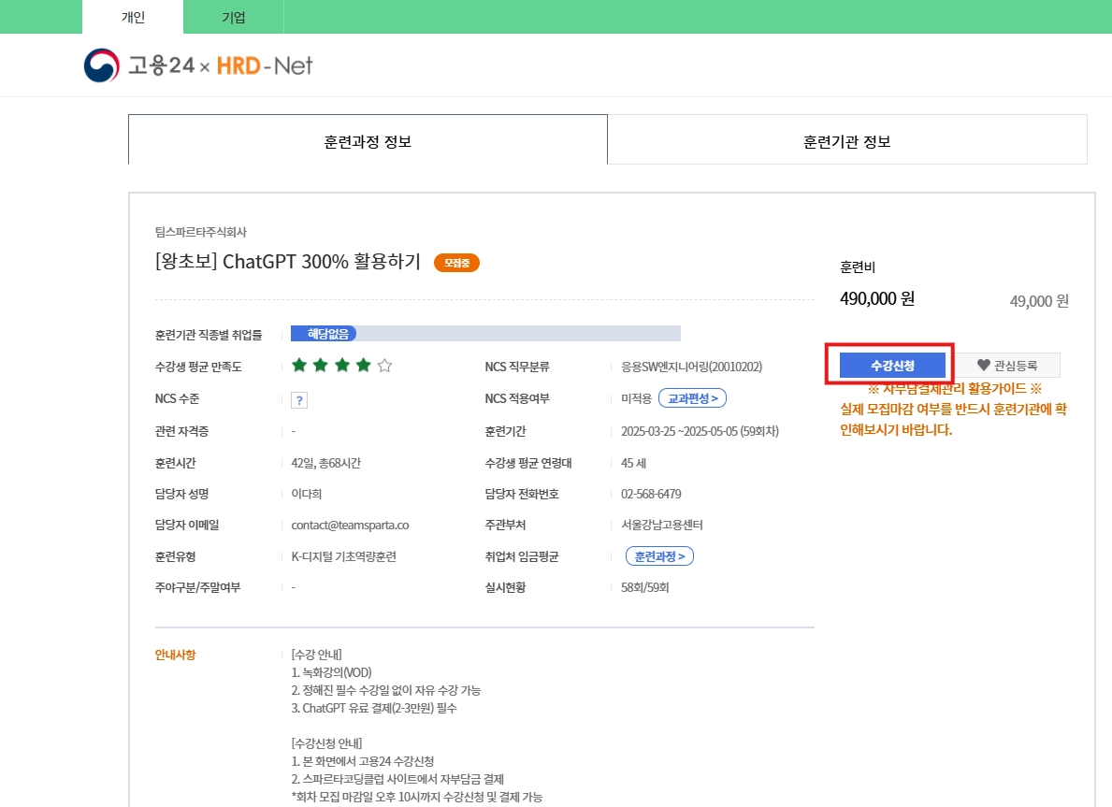The width and height of the screenshot is (1112, 807).
Task: Click the line 3. ChatGPT 유료 결제(2-3만원) 필수
Action: 374,708
